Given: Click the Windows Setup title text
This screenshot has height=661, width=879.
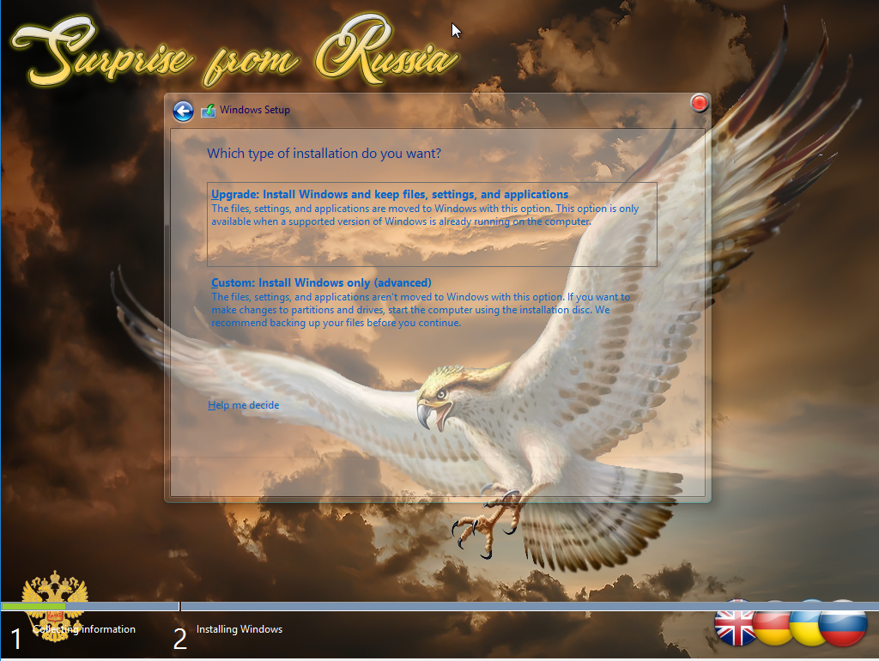Looking at the screenshot, I should (x=254, y=110).
